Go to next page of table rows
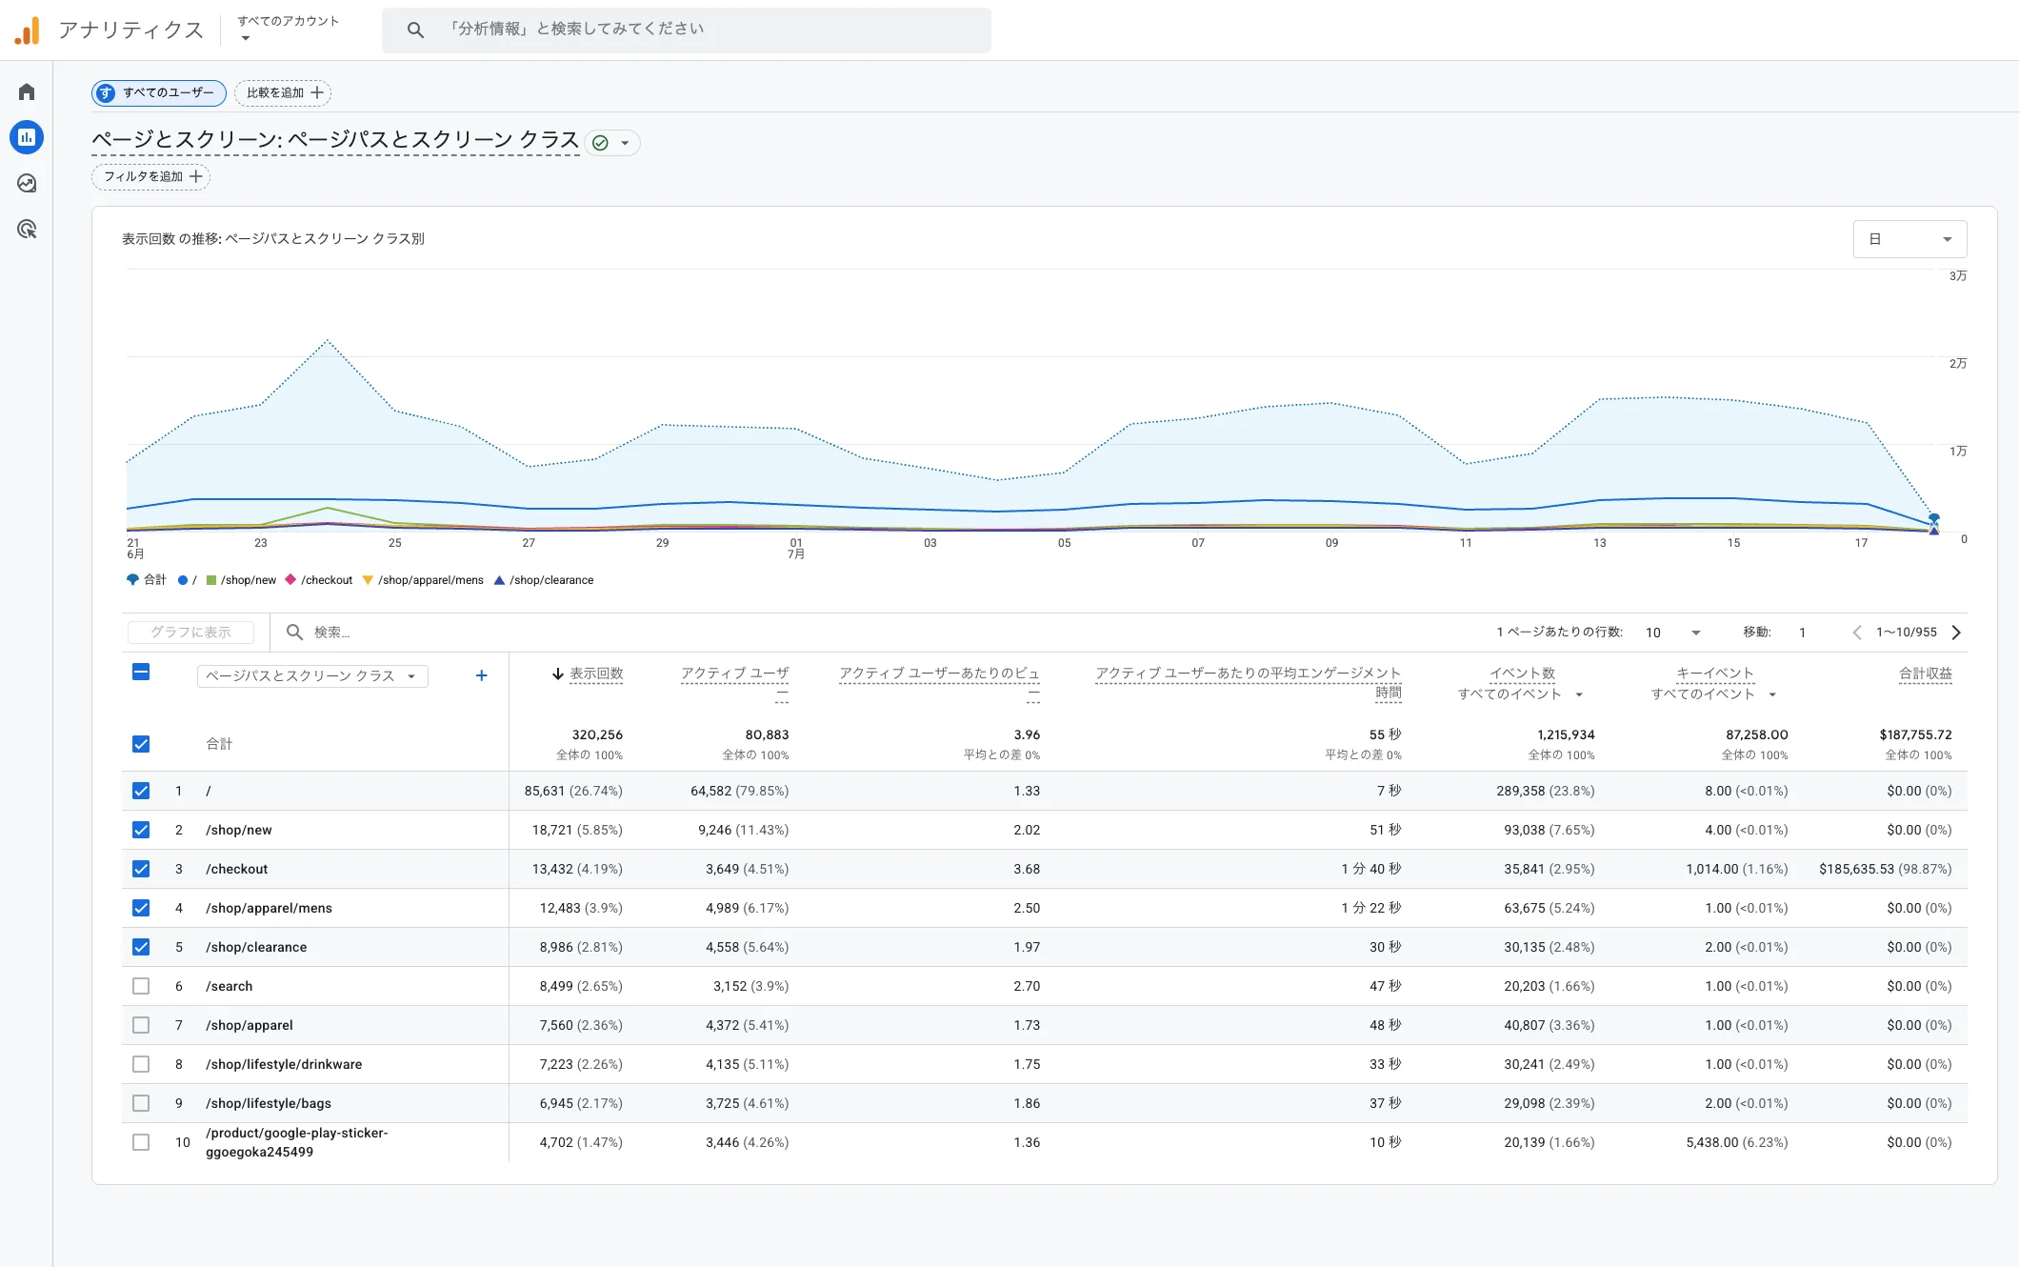The height and width of the screenshot is (1267, 2019). tap(1956, 633)
